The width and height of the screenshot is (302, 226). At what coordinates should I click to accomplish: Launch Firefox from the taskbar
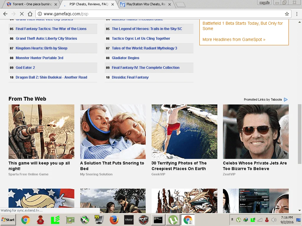[114, 220]
